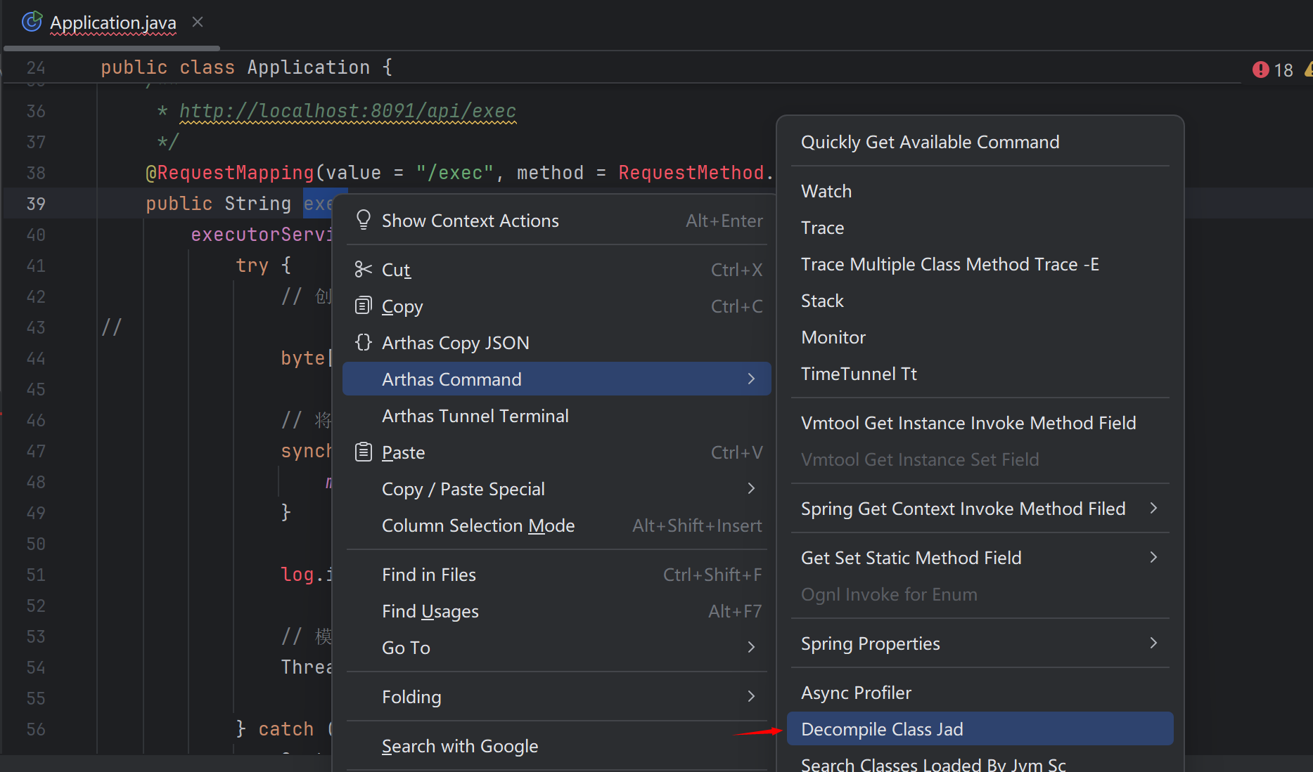Expand the Spring Get Context Invoke submenu arrow
The image size is (1313, 772).
[x=1153, y=509]
